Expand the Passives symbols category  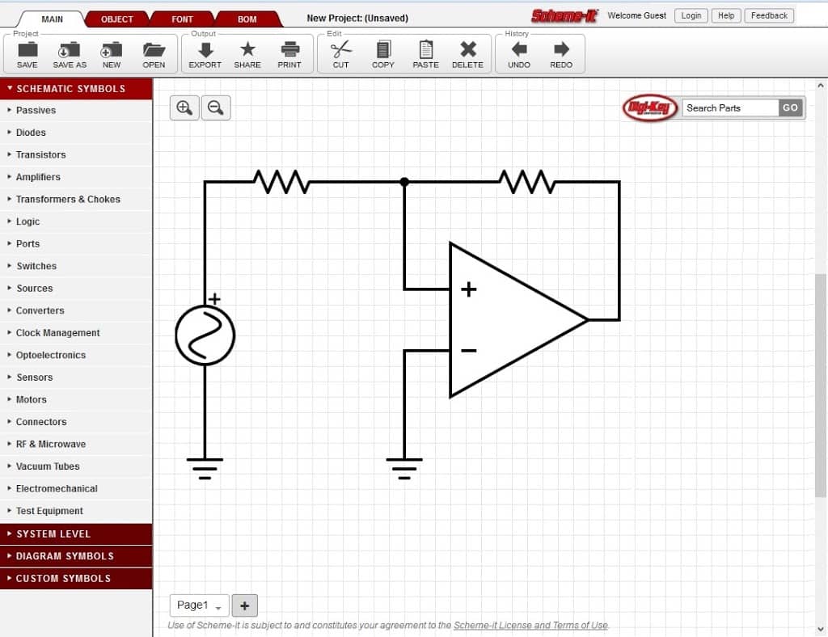tap(38, 110)
